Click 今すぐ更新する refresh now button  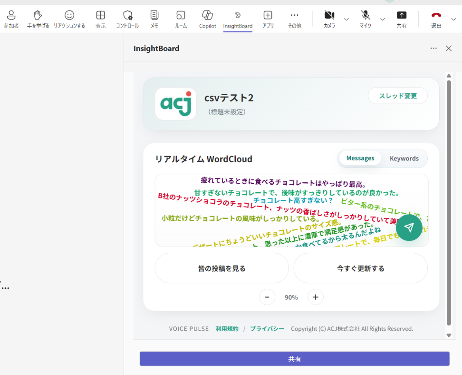[361, 268]
